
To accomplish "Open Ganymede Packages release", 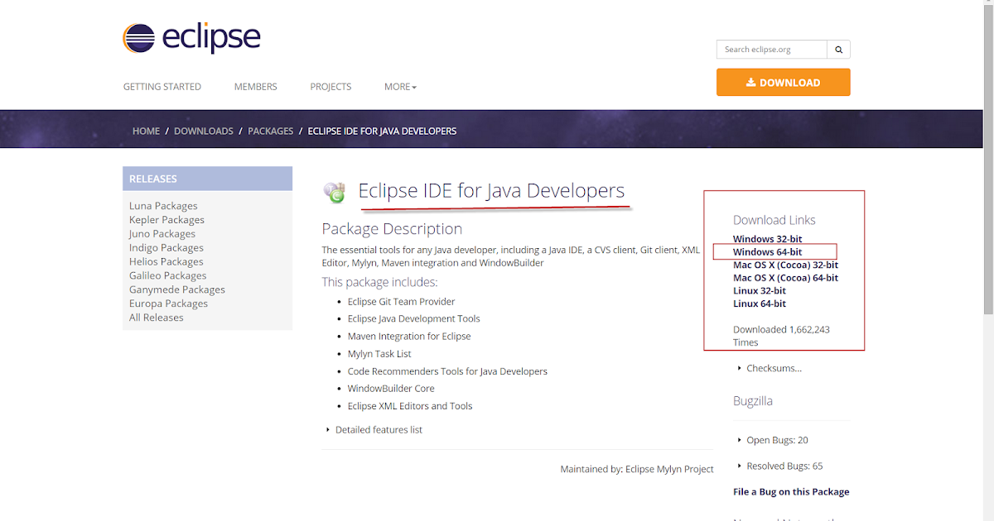I will click(x=177, y=290).
